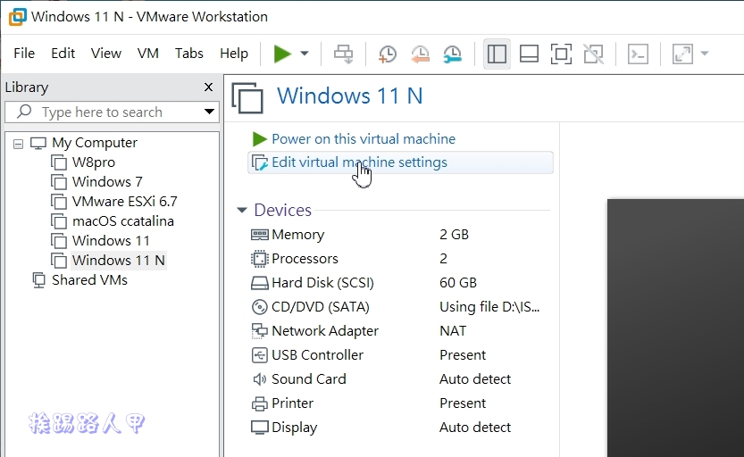Image resolution: width=744 pixels, height=457 pixels.
Task: Click the Sound Card speaker icon
Action: [260, 379]
